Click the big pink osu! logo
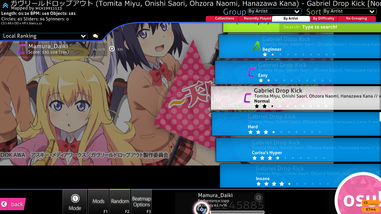The height and width of the screenshot is (214, 381). (360, 195)
